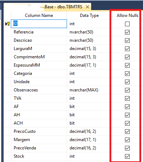Click the int data type of ID
Image resolution: width=143 pixels, height=162 pixels.
click(x=88, y=24)
